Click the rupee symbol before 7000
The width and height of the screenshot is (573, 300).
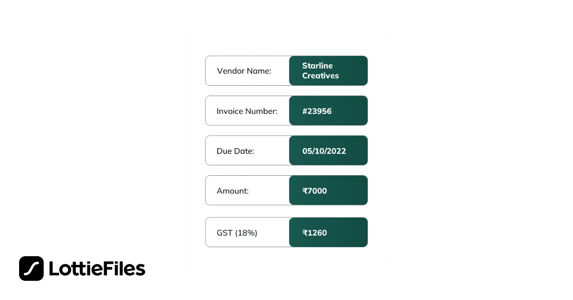[x=305, y=191]
